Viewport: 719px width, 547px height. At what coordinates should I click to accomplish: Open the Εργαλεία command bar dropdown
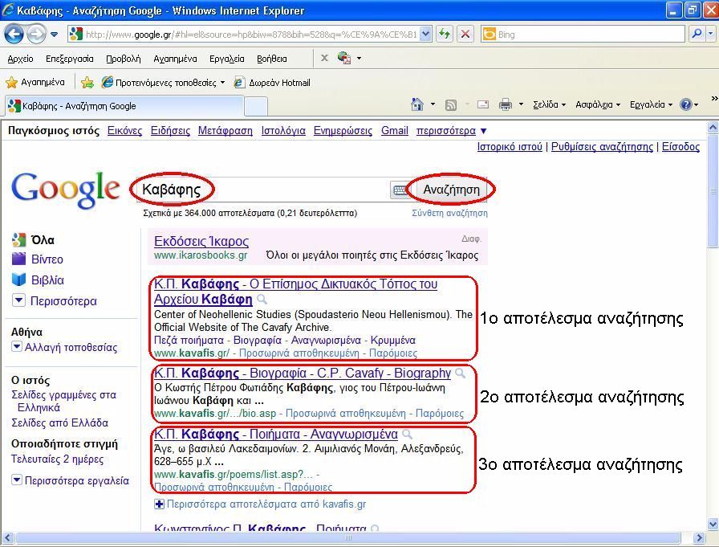pyautogui.click(x=651, y=104)
